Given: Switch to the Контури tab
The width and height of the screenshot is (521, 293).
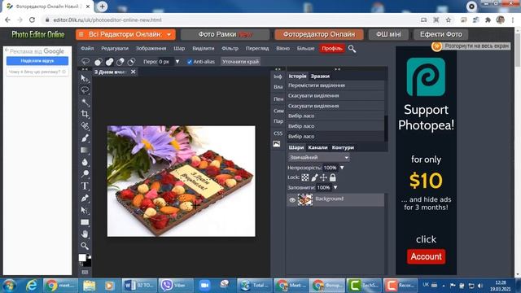Looking at the screenshot, I should tap(343, 147).
